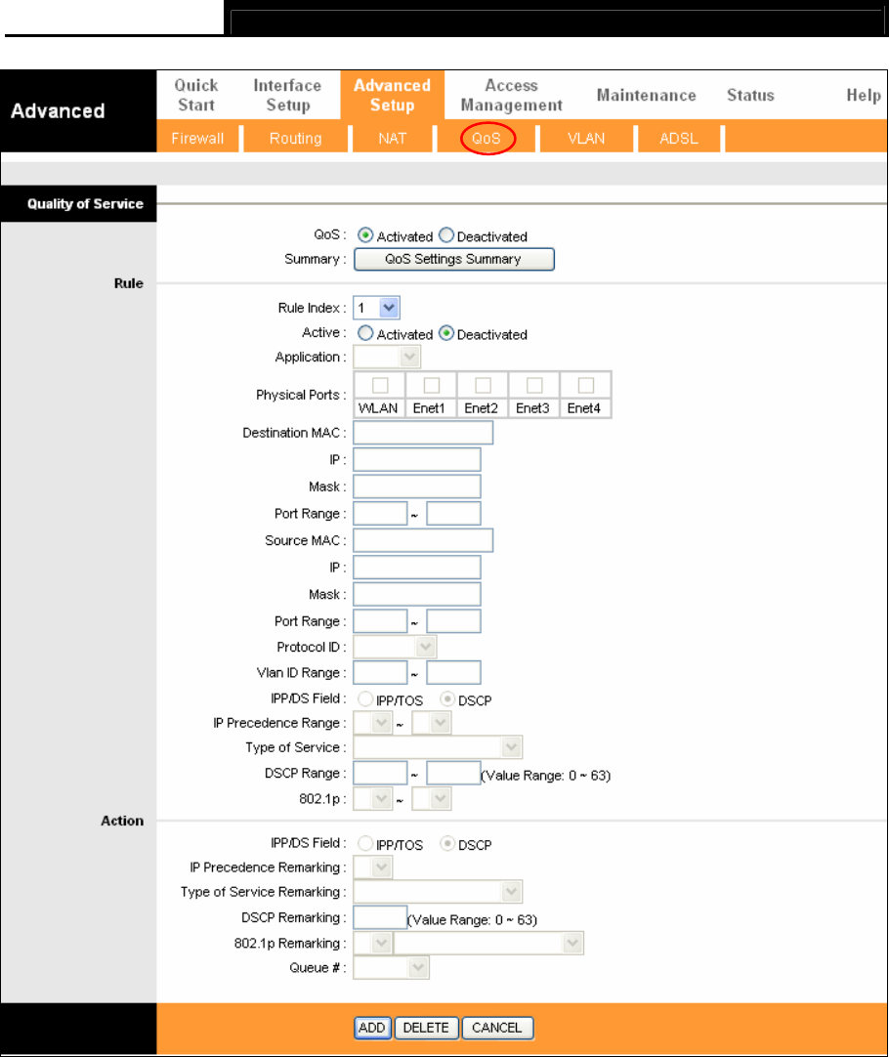The image size is (889, 1057).
Task: Open the Application dropdown
Action: 388,358
